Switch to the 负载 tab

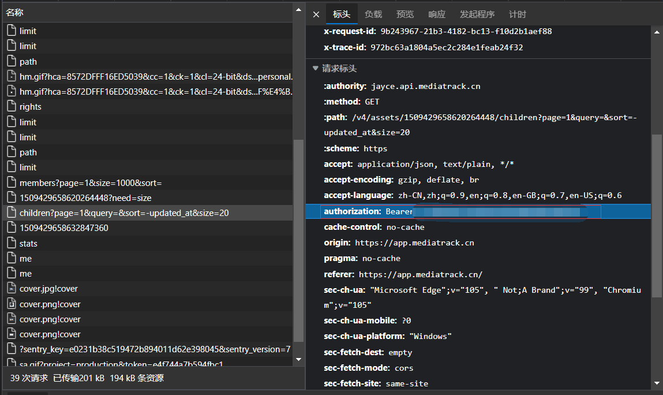[x=373, y=14]
